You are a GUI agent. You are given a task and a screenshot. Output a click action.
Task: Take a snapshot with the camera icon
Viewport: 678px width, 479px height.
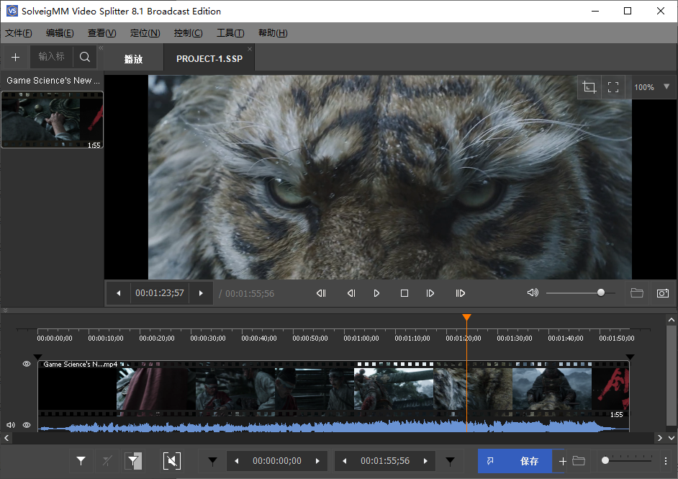pos(662,293)
